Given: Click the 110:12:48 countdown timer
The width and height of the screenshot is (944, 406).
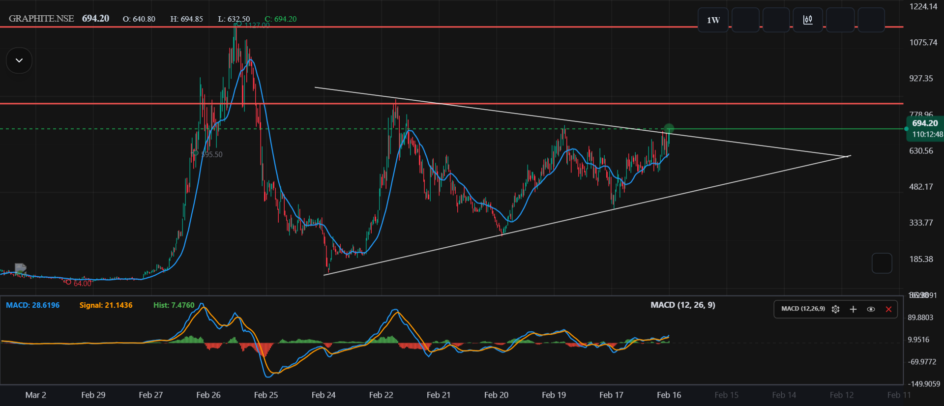Looking at the screenshot, I should click(927, 134).
